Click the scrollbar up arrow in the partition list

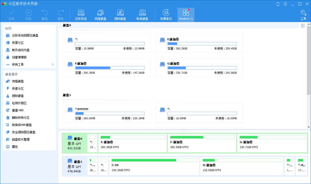(x=309, y=24)
